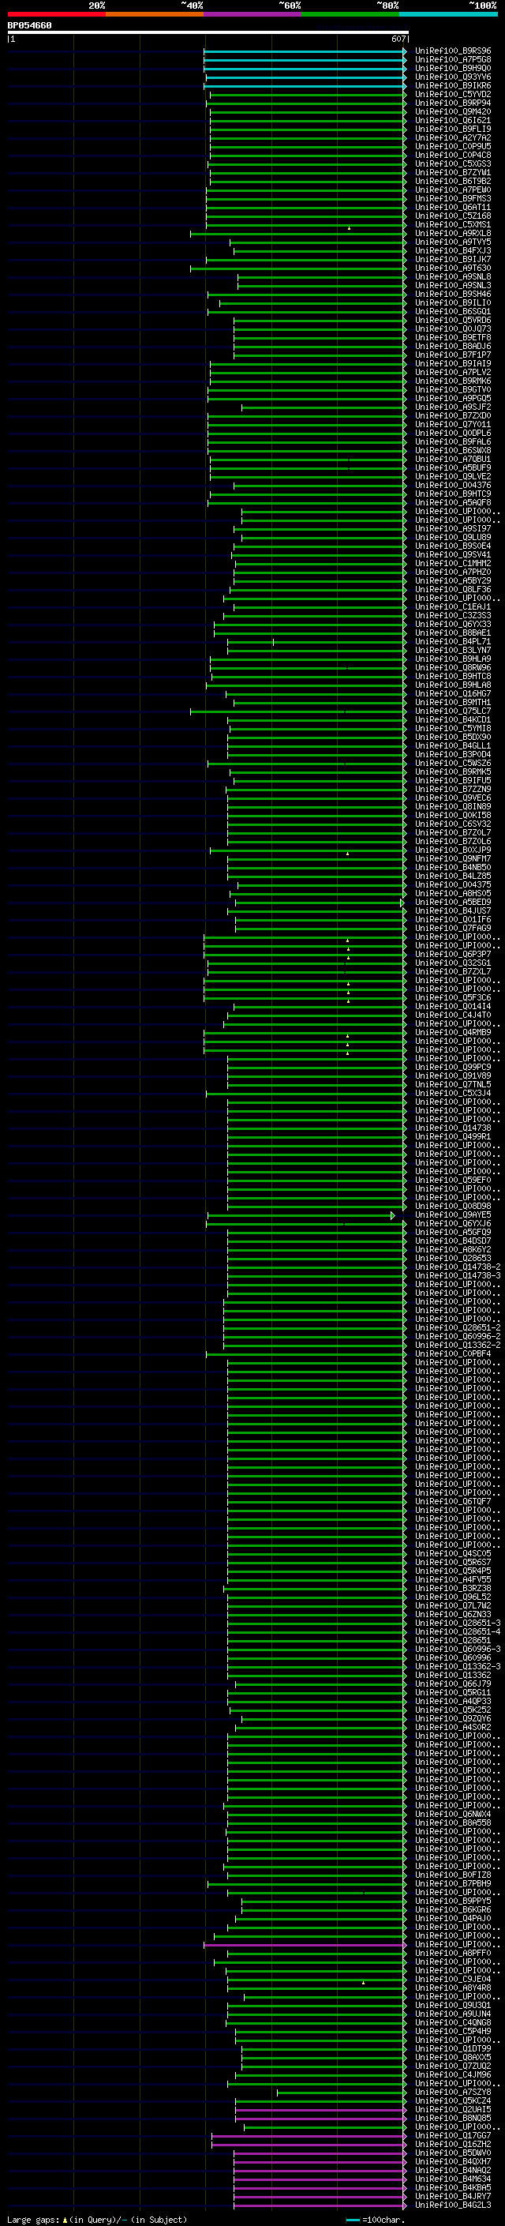
Task: Click the green alignment bar for A9RXL8
Action: pos(297,233)
